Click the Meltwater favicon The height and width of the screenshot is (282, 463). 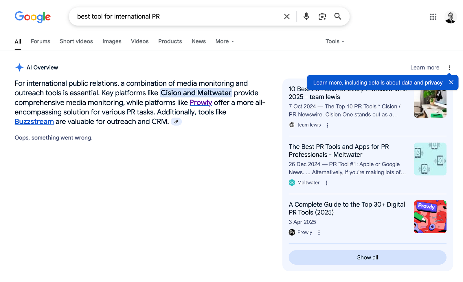(x=292, y=183)
